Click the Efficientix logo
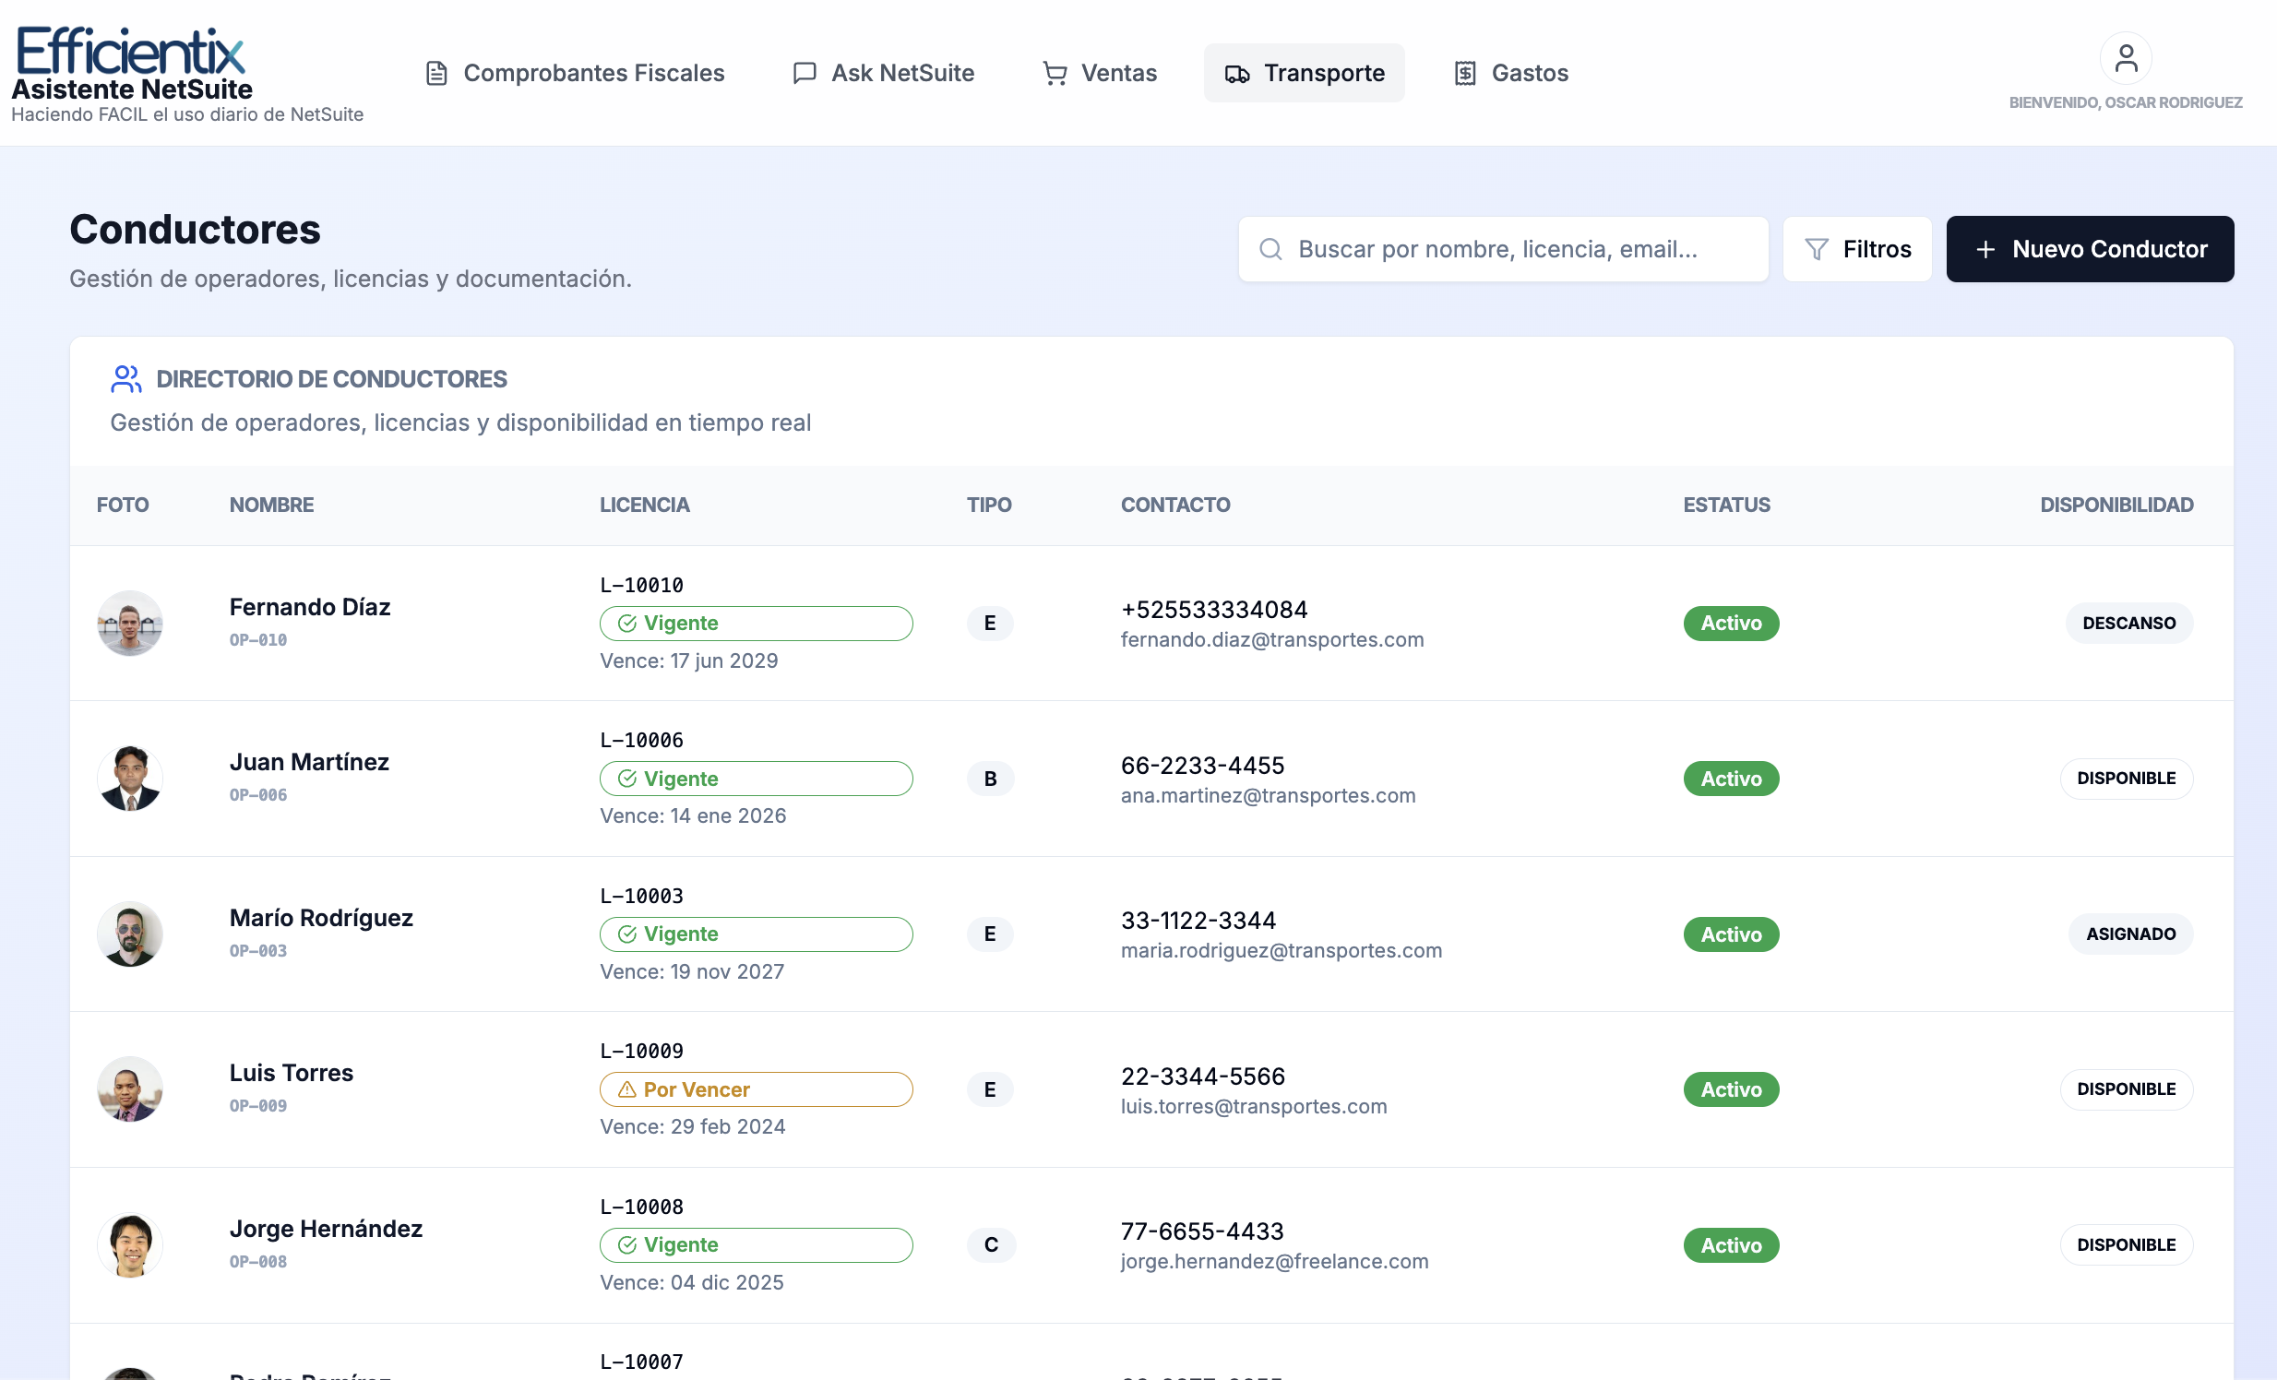2277x1380 pixels. pos(130,51)
